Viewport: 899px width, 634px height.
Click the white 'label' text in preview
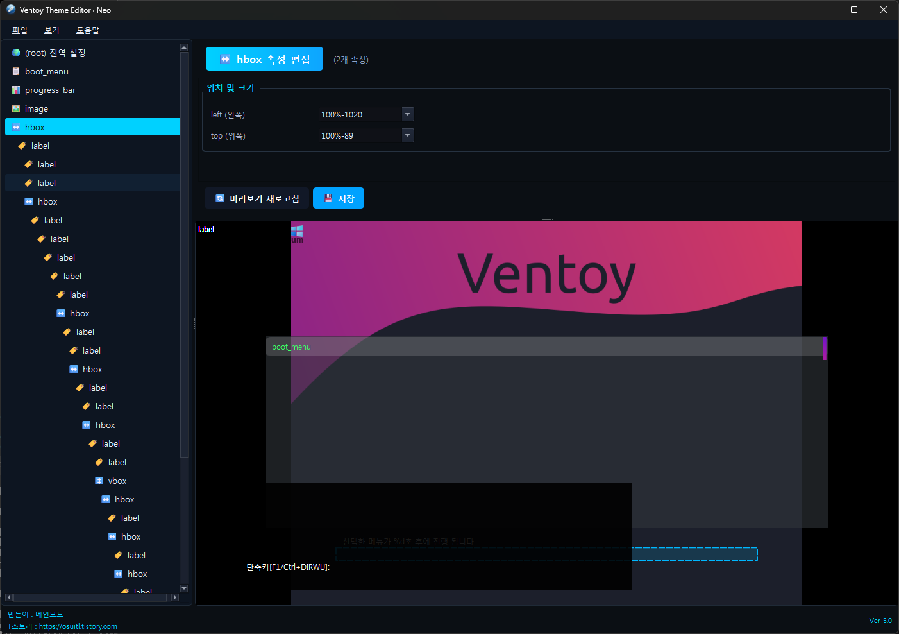point(206,229)
